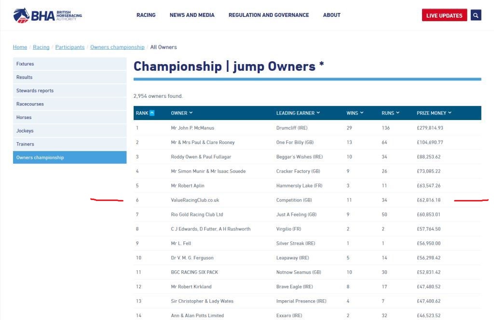Screen dimensions: 494x320
Task: Open Trainers in the sidebar
Action: point(69,144)
